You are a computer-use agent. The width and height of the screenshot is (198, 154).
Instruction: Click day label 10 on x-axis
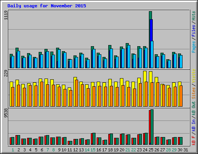(x=64, y=150)
